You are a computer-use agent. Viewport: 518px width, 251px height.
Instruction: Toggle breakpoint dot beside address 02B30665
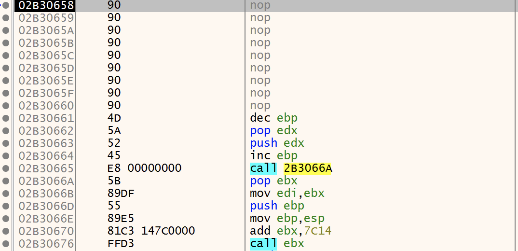pos(6,168)
